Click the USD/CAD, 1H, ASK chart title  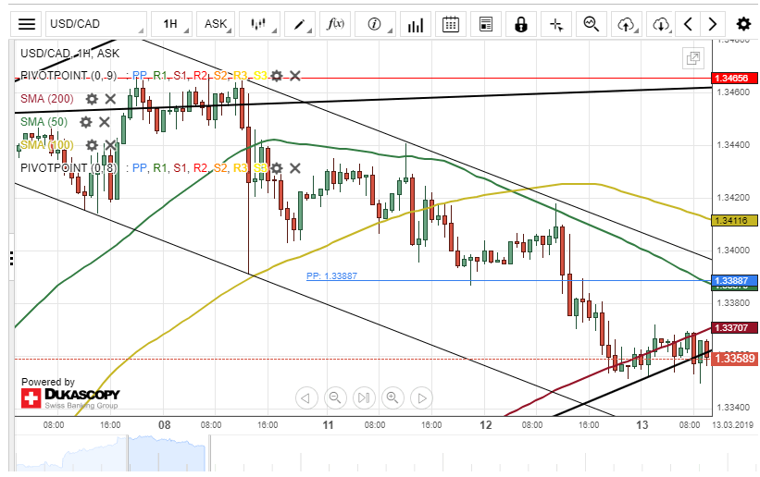69,54
